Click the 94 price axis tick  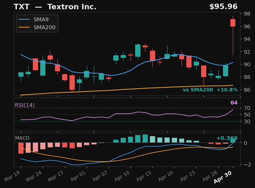[247, 39]
